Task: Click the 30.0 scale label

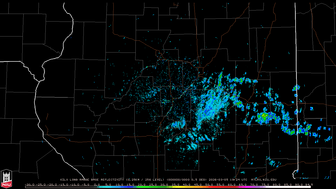Action: click(x=165, y=185)
